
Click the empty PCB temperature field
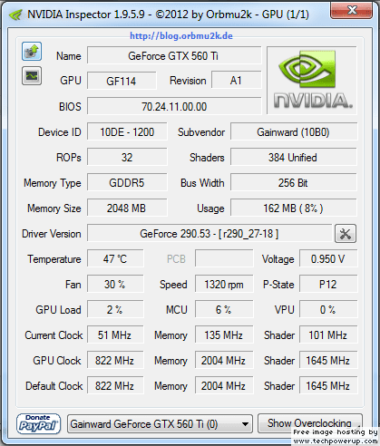pos(224,258)
